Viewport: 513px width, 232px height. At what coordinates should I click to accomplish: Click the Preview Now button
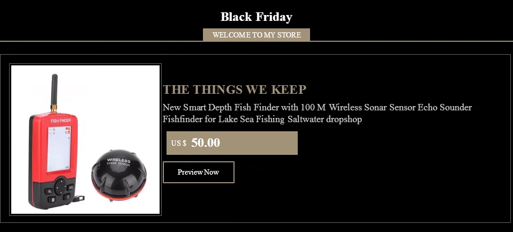point(198,172)
